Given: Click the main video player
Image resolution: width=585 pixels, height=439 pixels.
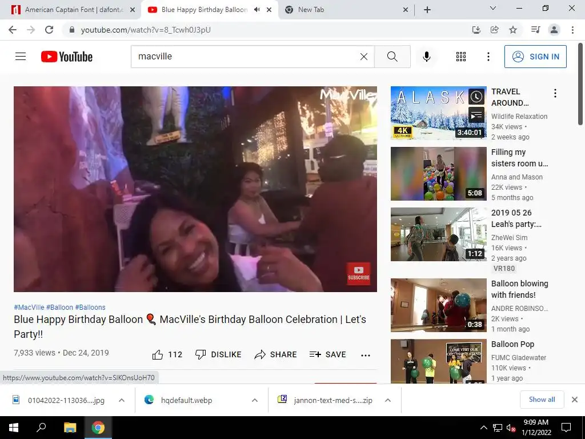Looking at the screenshot, I should tap(195, 189).
